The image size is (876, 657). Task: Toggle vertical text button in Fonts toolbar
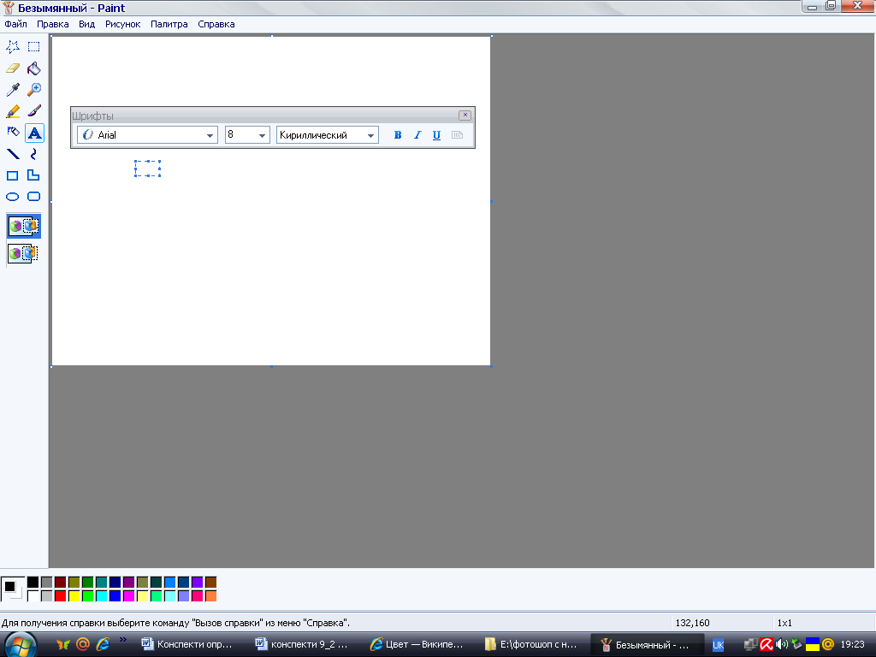click(457, 135)
